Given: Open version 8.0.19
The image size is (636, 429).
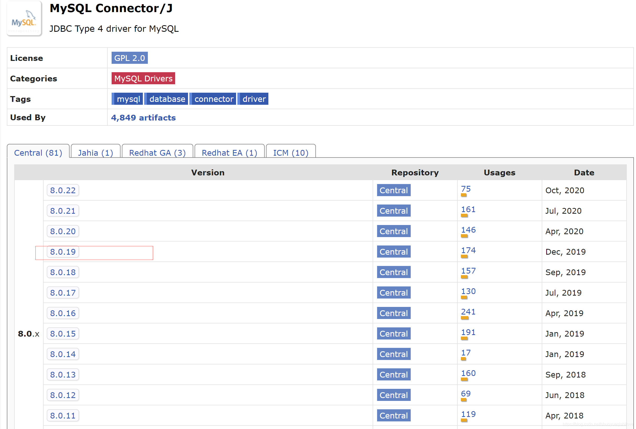Looking at the screenshot, I should [63, 252].
